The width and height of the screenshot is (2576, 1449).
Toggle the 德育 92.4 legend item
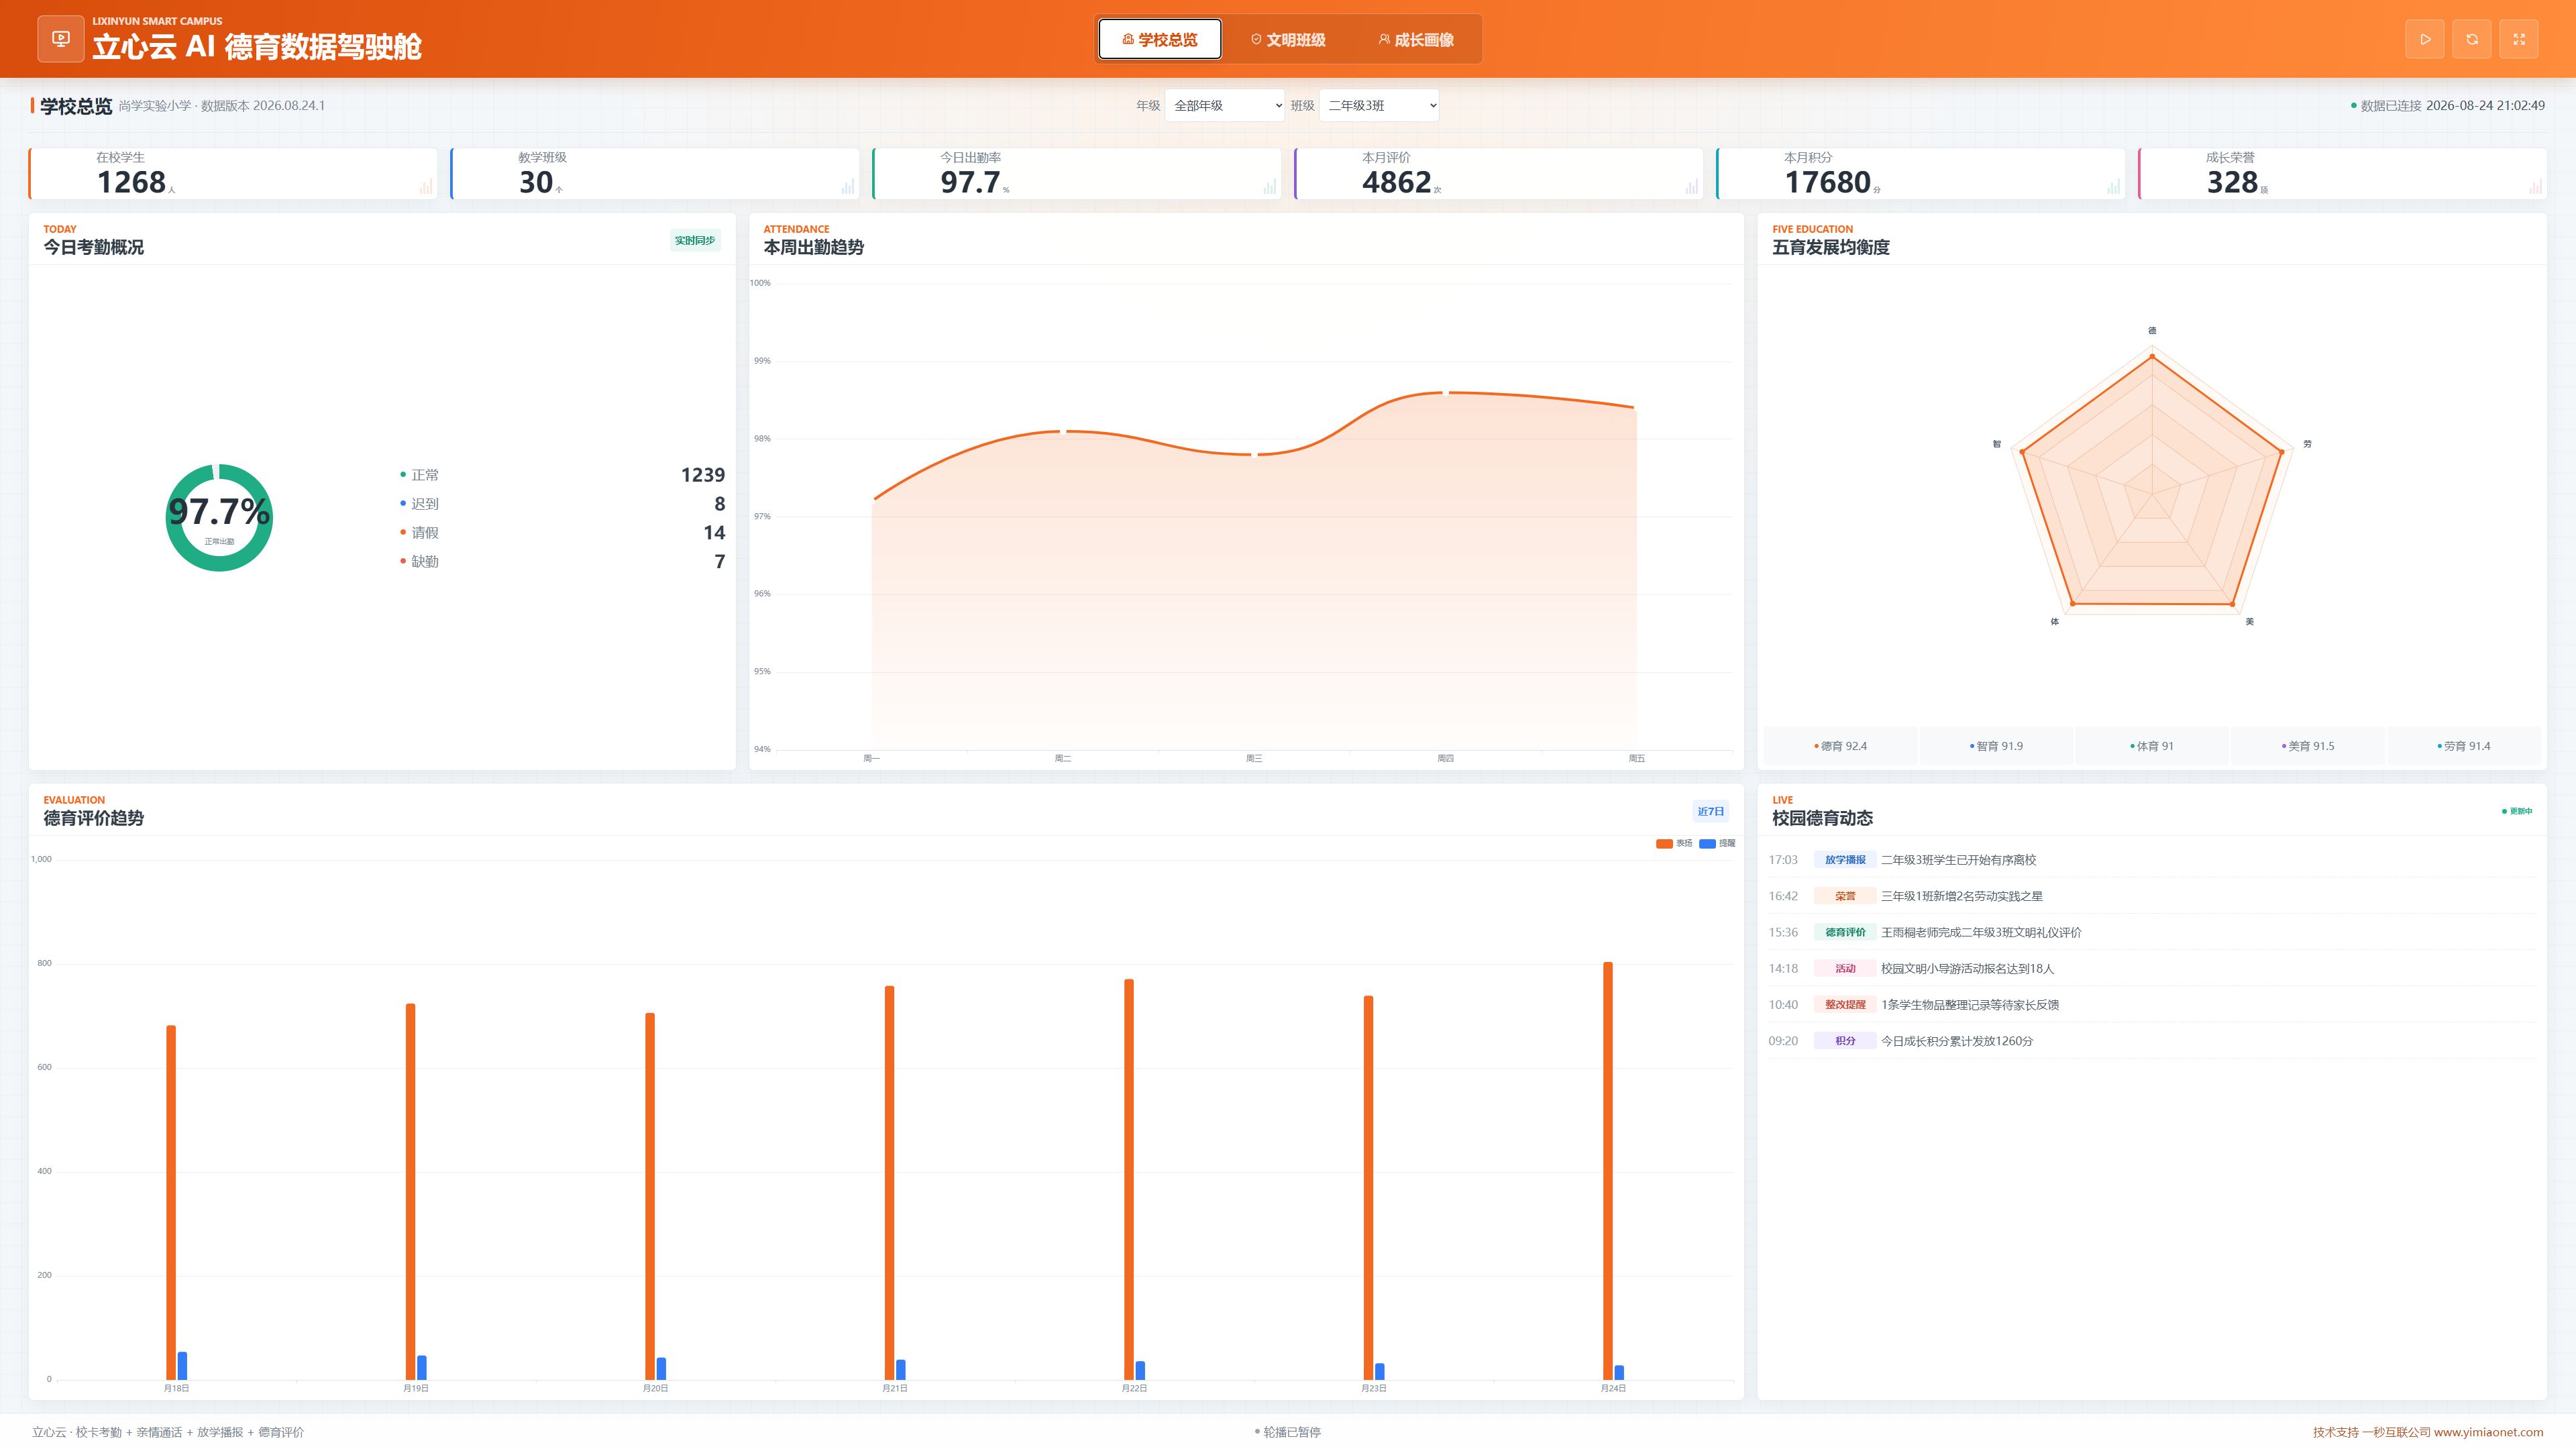click(x=1840, y=746)
